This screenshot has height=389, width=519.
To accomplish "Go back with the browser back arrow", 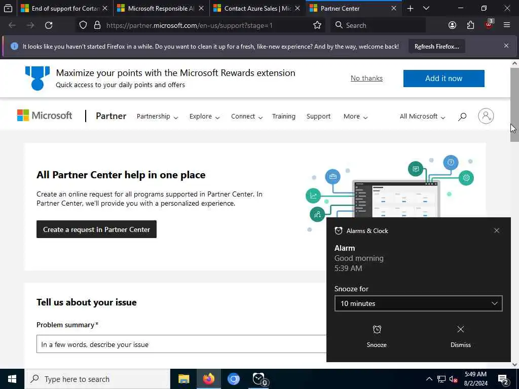I will click(12, 25).
